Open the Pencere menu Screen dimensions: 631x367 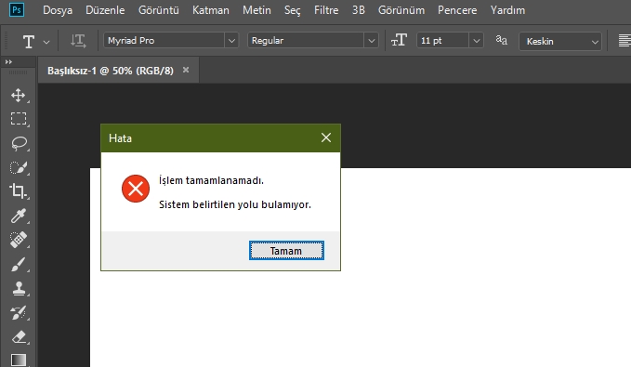tap(457, 10)
